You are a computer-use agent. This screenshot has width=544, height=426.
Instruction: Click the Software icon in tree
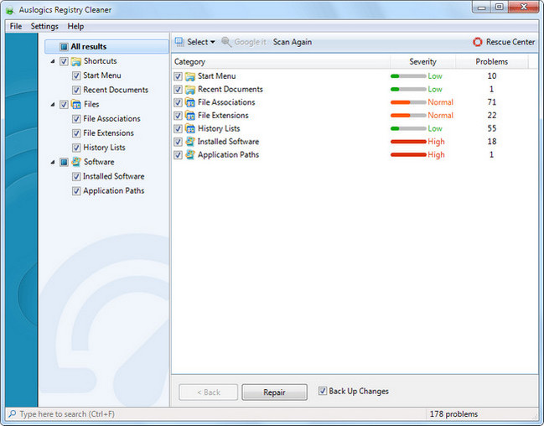tap(76, 162)
